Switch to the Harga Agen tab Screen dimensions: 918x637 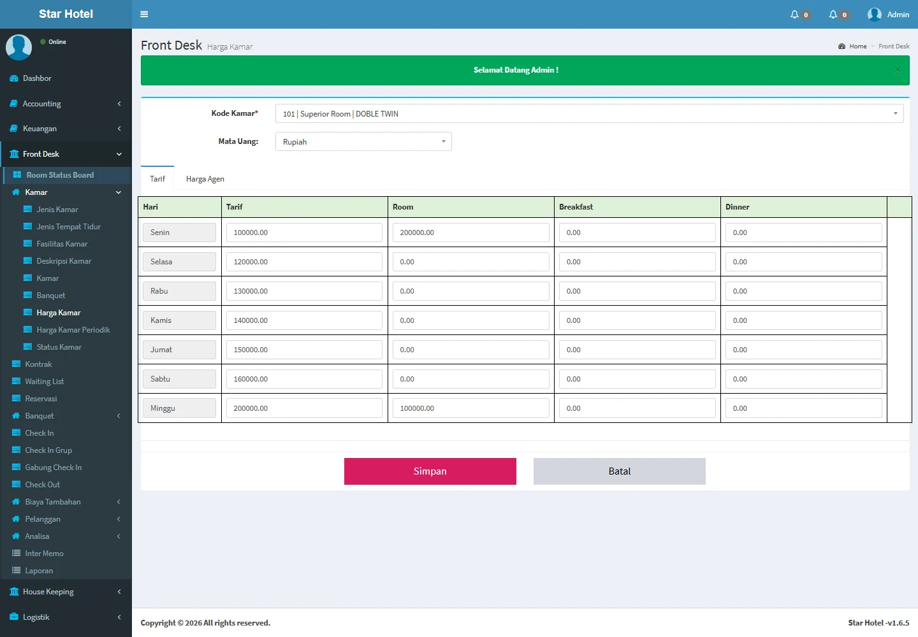pos(205,179)
